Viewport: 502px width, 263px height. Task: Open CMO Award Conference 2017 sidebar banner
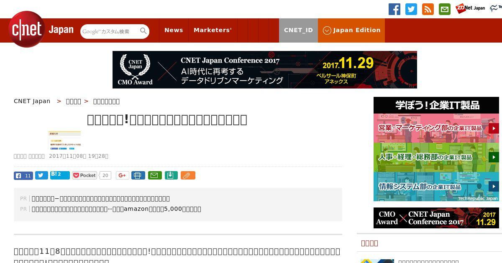click(436, 218)
